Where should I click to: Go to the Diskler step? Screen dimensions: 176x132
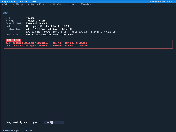coord(56,5)
